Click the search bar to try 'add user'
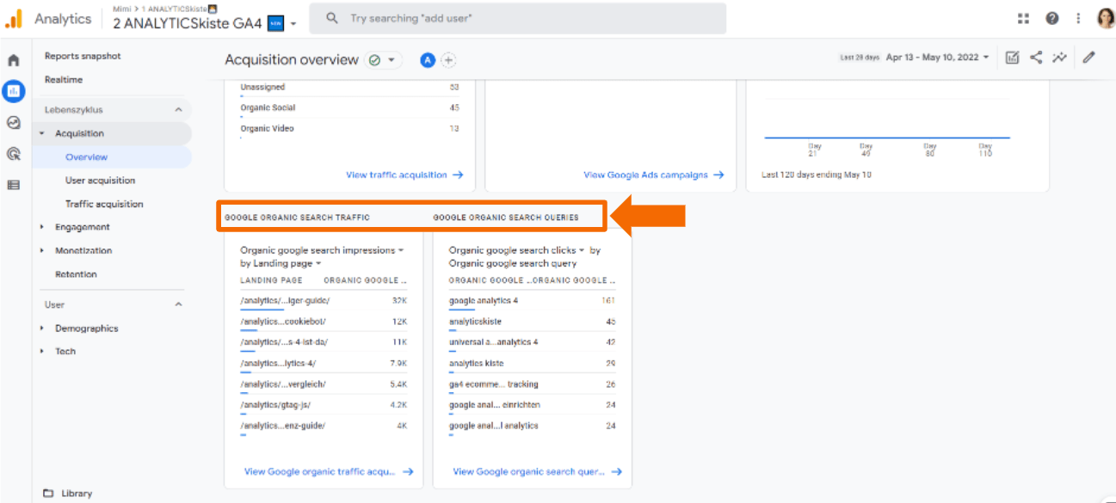 point(516,18)
